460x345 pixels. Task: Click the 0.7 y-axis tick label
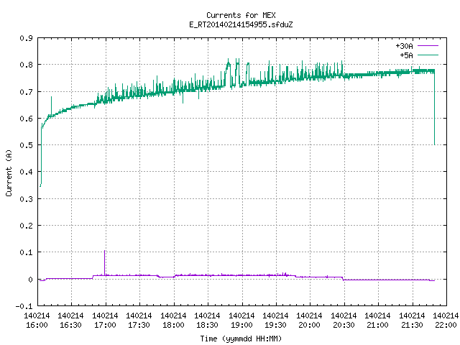point(26,92)
